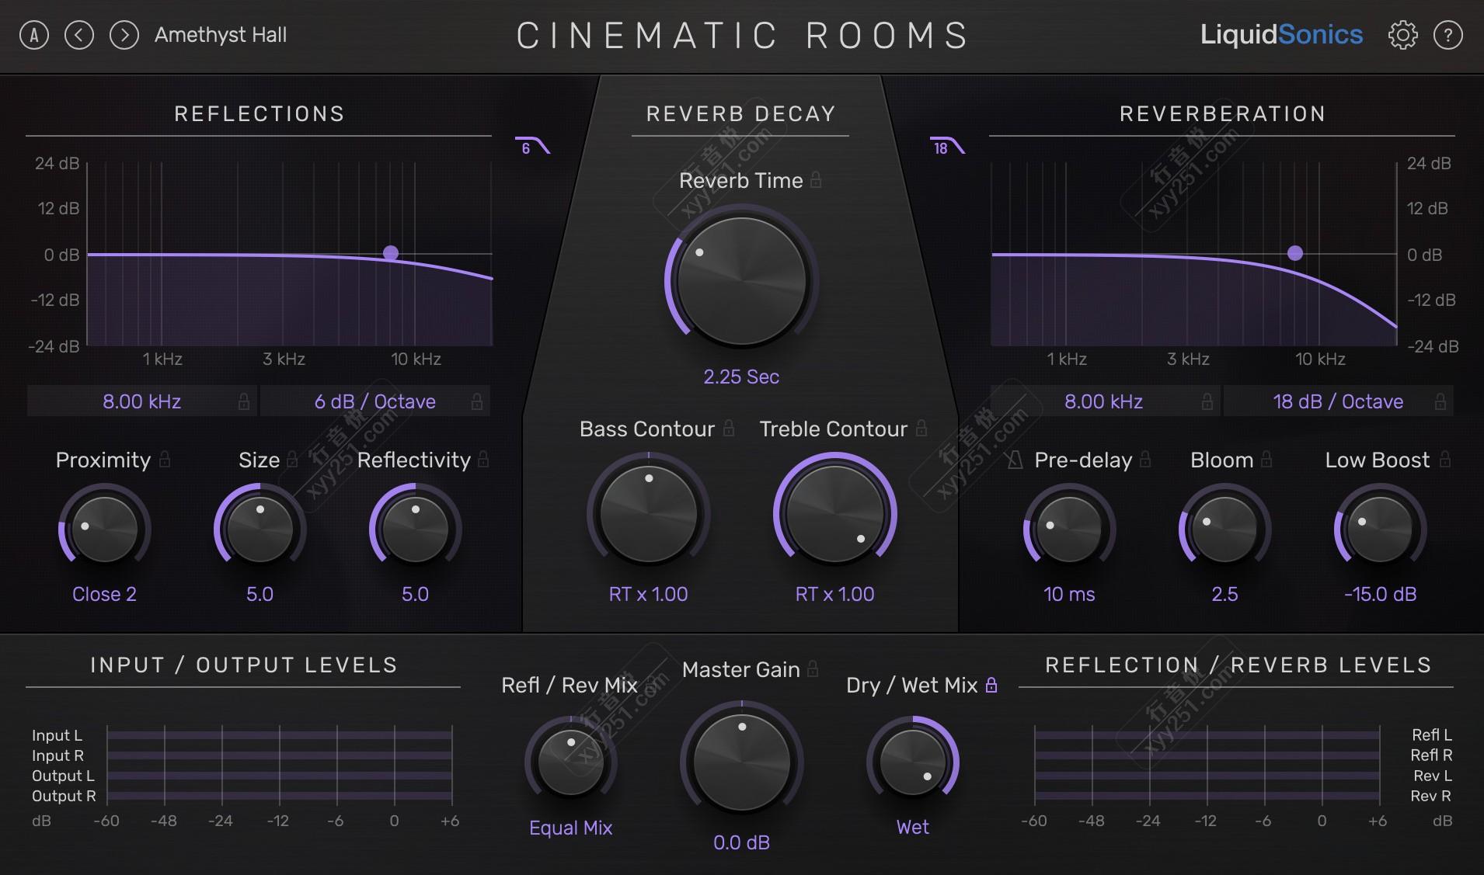Click the 10 ms pre-delay value
The width and height of the screenshot is (1484, 875).
tap(1069, 594)
